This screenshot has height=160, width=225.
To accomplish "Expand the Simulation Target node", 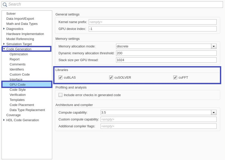I will [4, 44].
